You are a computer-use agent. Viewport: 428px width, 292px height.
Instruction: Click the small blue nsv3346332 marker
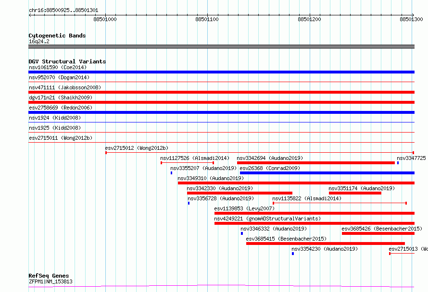click(242, 233)
